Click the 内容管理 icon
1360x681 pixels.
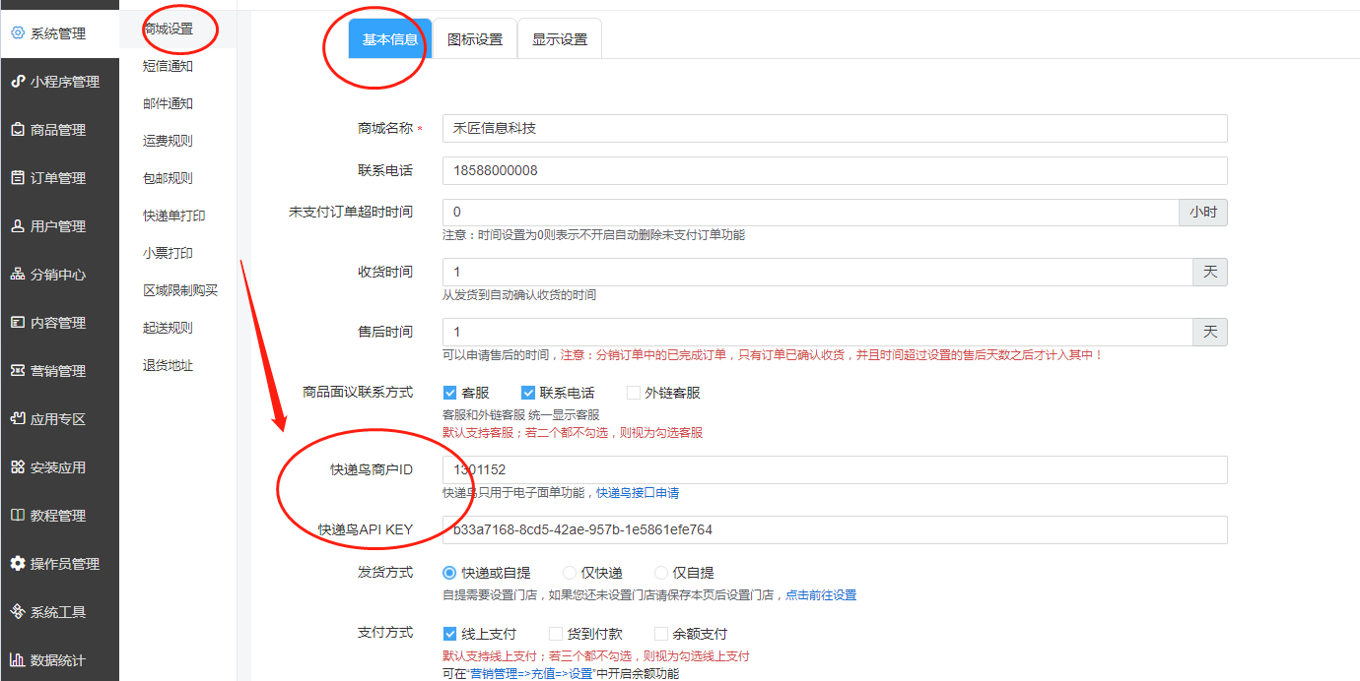[18, 323]
